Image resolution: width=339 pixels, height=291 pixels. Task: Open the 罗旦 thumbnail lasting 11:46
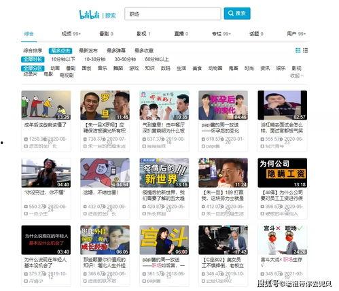pyautogui.click(x=105, y=105)
